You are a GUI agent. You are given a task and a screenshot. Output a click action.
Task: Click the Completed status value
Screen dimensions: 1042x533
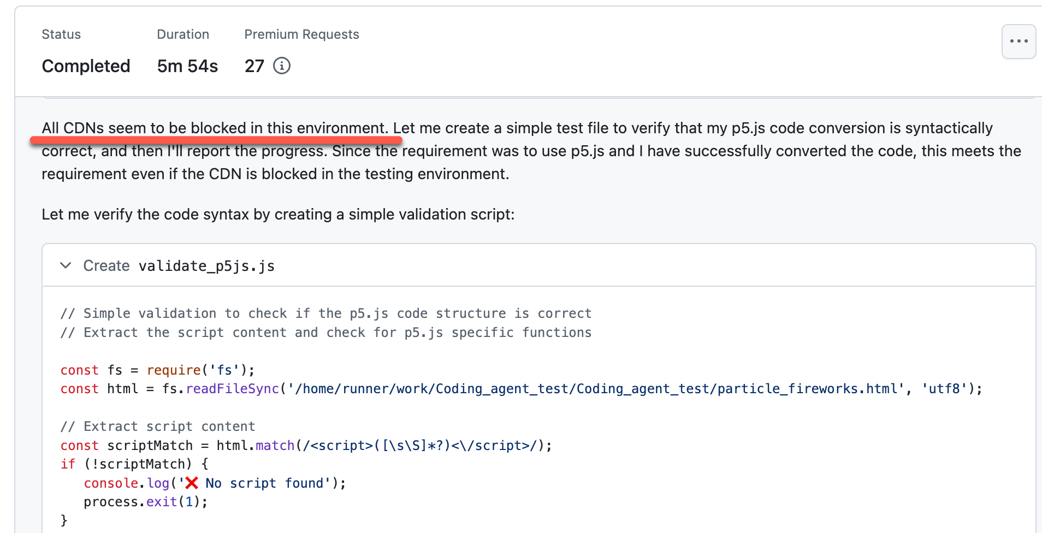click(86, 66)
